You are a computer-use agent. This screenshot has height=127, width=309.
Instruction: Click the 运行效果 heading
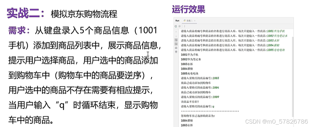coord(189,9)
